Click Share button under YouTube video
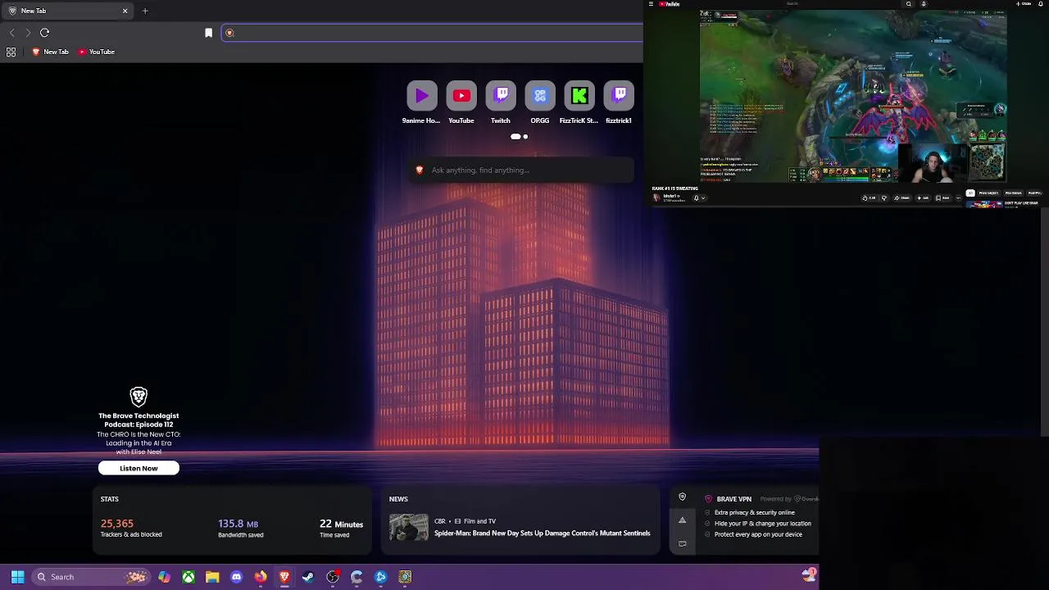This screenshot has width=1049, height=590. point(901,197)
